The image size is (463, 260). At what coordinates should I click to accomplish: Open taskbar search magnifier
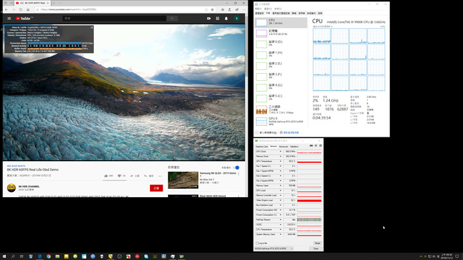13,256
